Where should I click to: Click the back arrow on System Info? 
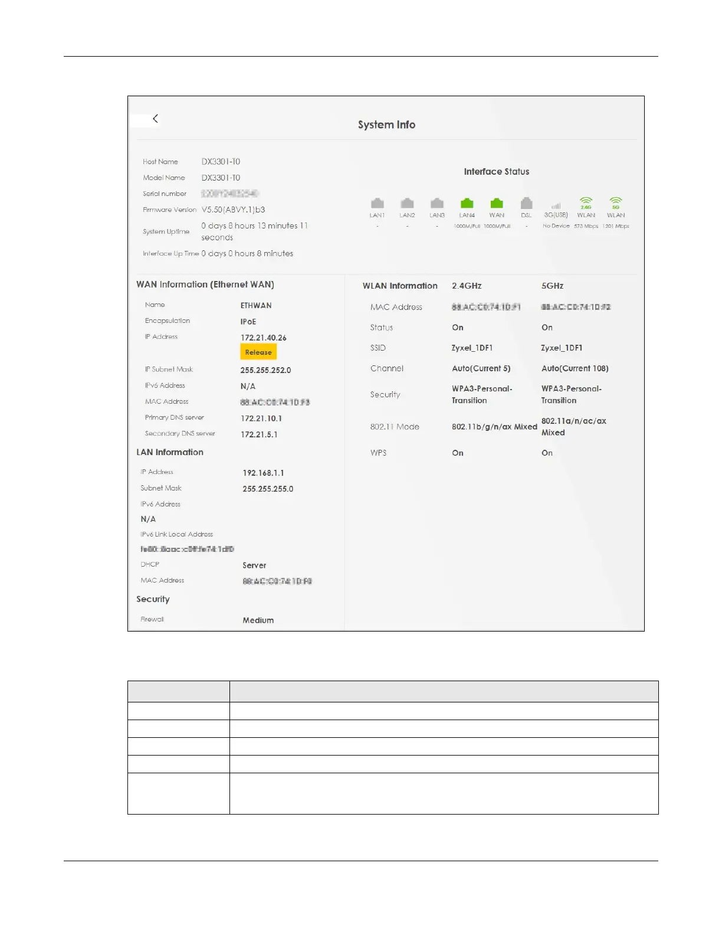point(155,119)
